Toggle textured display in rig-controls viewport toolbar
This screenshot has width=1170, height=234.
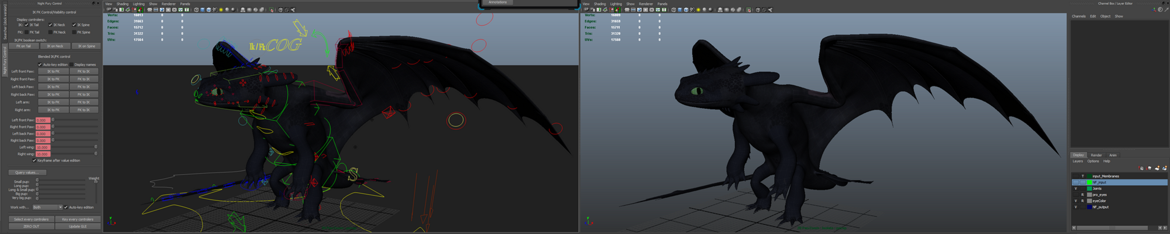pos(215,10)
